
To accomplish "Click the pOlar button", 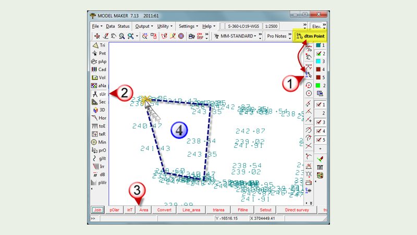I will pos(114,210).
